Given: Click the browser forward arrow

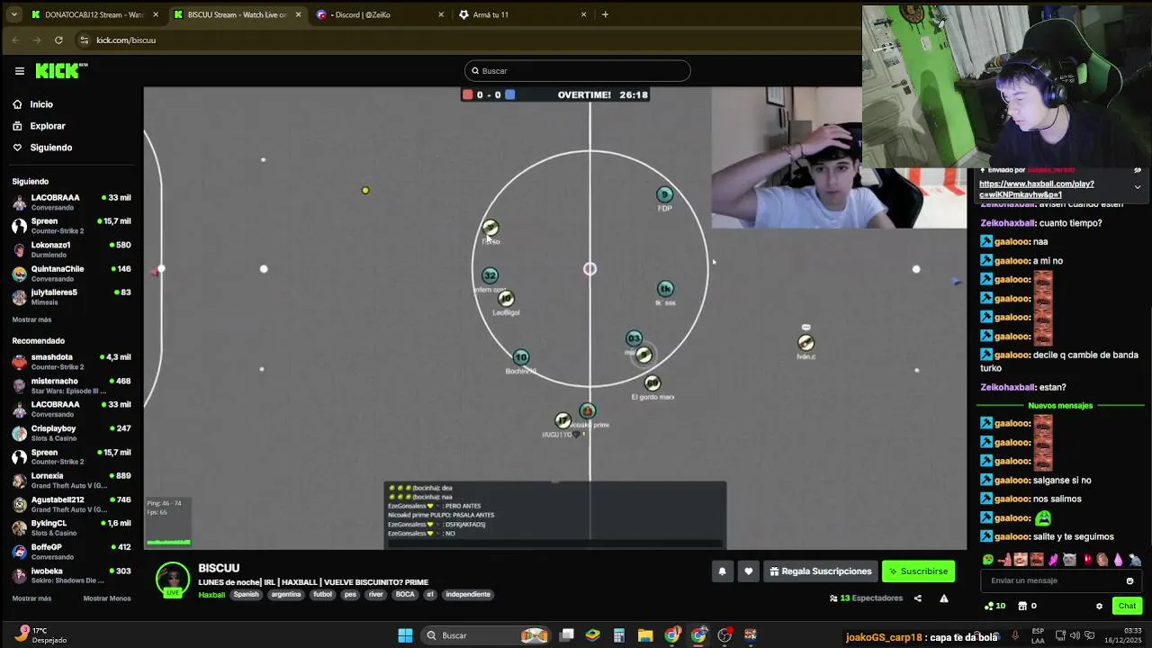Looking at the screenshot, I should [x=37, y=40].
